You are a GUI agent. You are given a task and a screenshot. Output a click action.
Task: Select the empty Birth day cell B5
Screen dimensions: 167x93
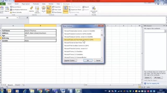coord(40,38)
